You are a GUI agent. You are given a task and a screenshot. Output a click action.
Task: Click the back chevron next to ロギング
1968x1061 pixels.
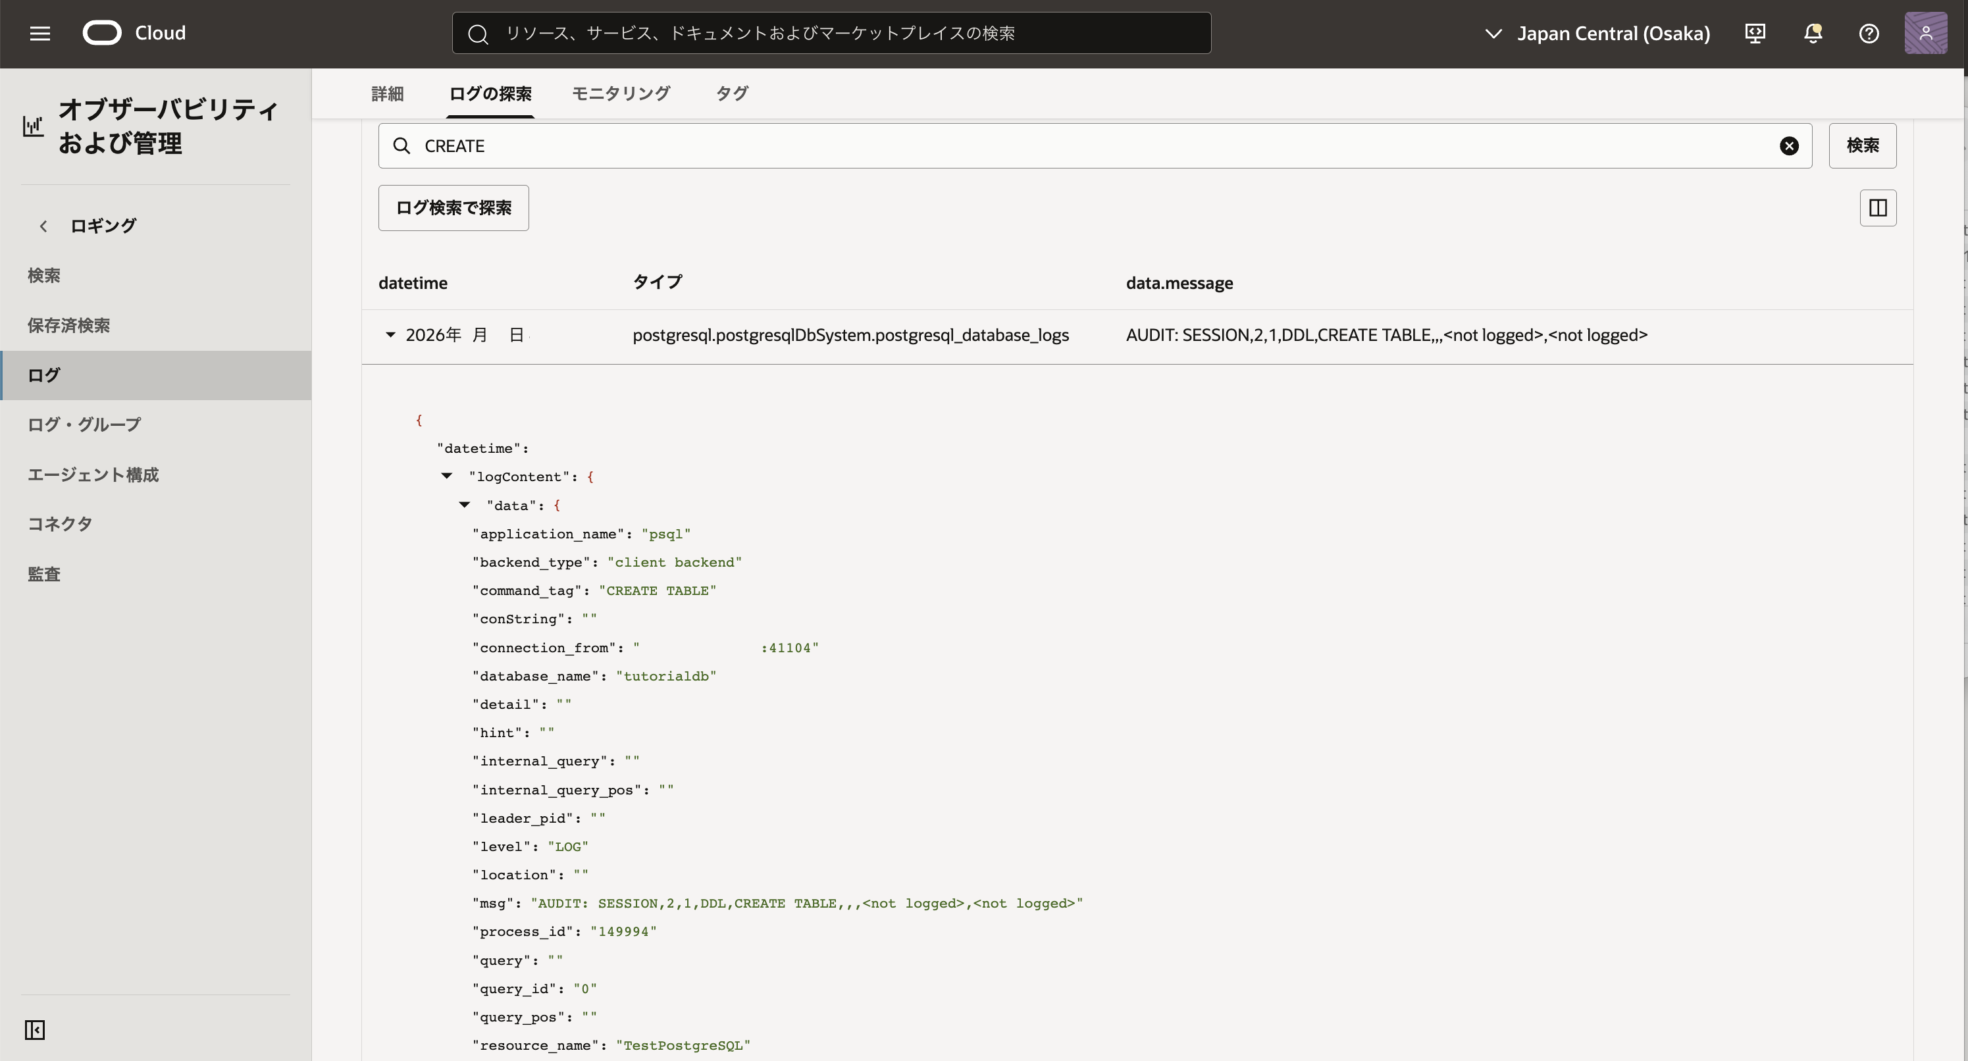coord(43,226)
